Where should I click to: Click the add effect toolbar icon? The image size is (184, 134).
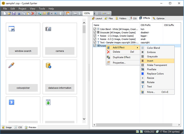click(x=48, y=13)
